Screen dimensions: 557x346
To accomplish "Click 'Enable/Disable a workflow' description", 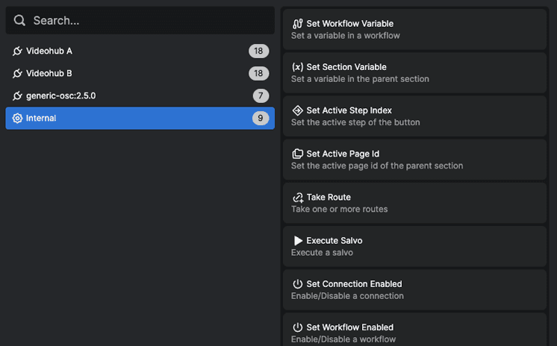I will [343, 339].
